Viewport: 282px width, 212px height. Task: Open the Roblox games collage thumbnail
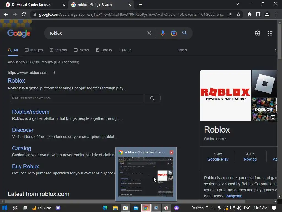click(264, 110)
